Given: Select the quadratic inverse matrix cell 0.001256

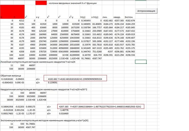Looking at the screenshot, I should point(19,110).
